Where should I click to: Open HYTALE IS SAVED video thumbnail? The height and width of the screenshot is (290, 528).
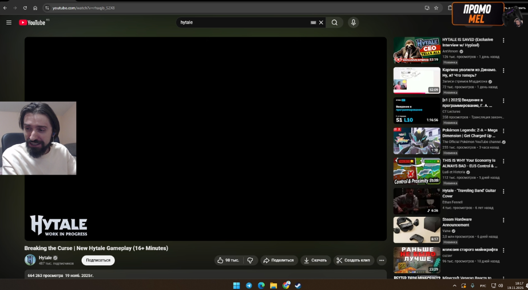(417, 50)
